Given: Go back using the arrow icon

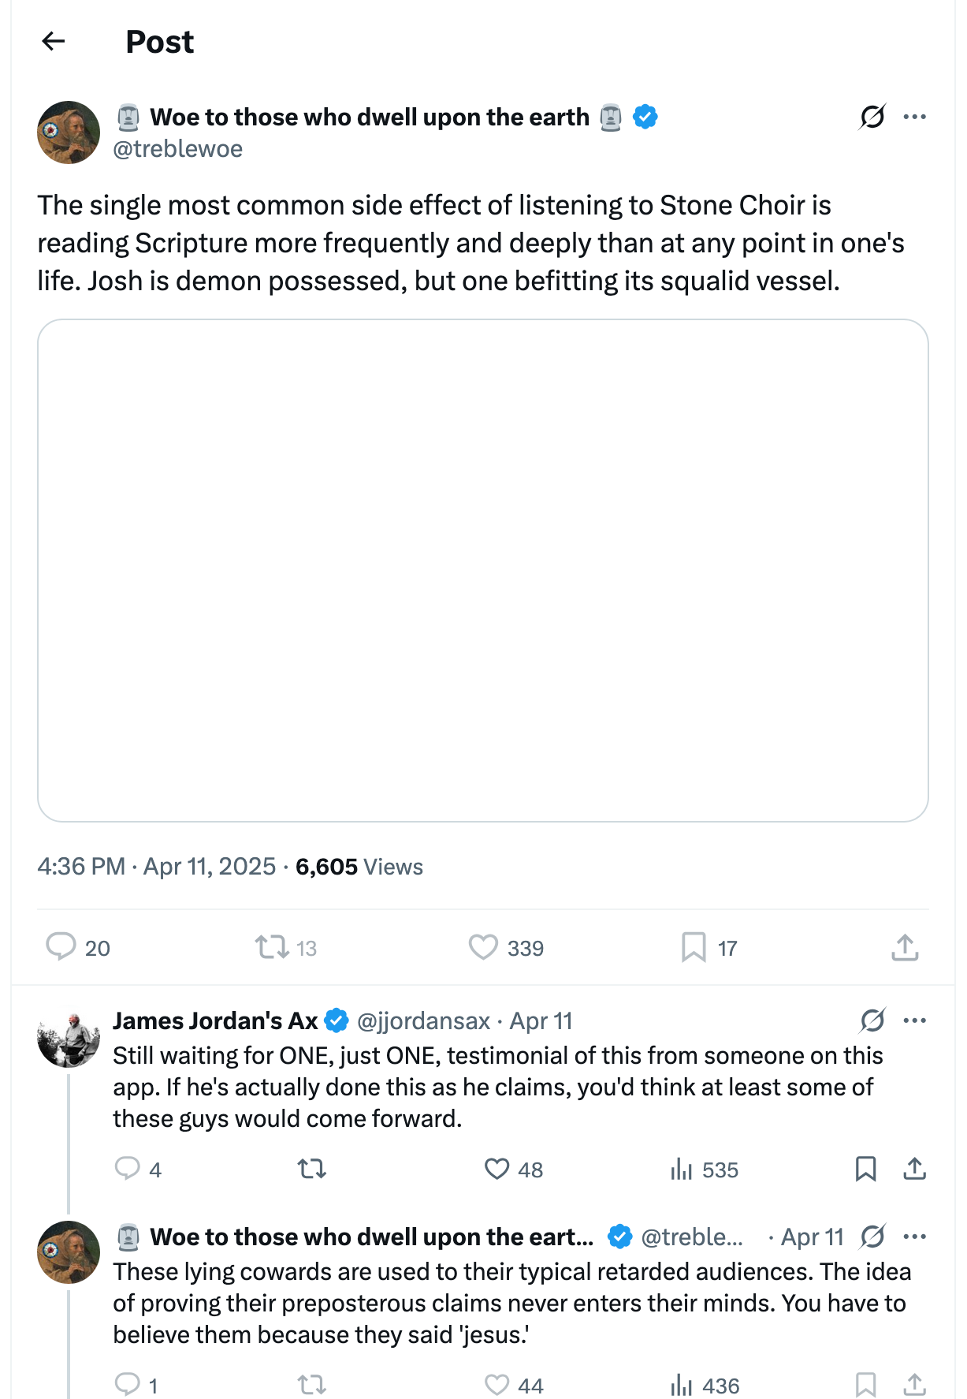Looking at the screenshot, I should pyautogui.click(x=53, y=41).
